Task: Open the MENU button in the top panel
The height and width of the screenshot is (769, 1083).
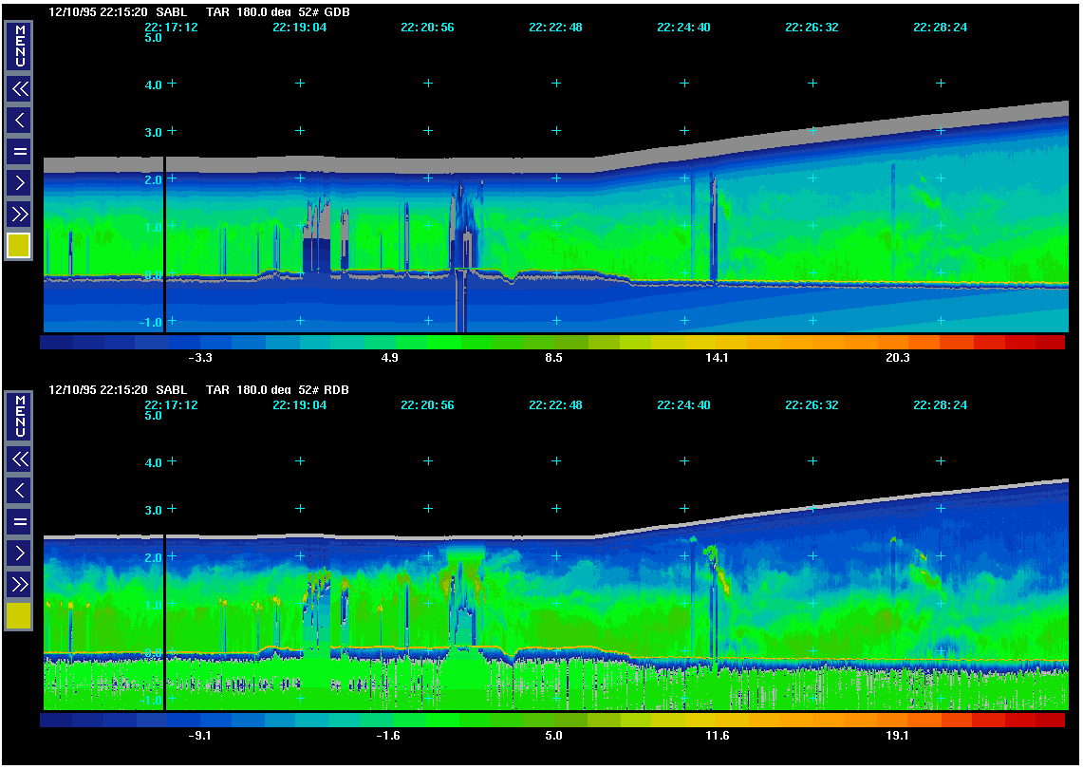Action: tap(19, 46)
